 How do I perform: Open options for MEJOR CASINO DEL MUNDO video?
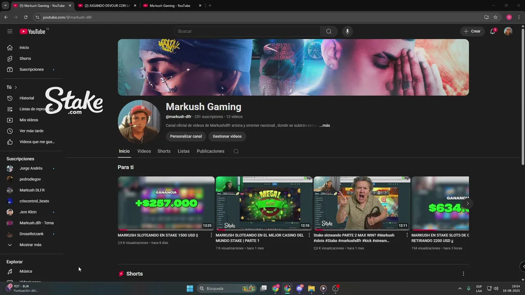coord(309,235)
